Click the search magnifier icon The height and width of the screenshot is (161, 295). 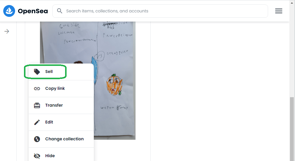(x=60, y=11)
